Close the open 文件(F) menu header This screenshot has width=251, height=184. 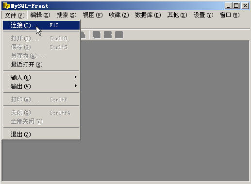(15, 15)
